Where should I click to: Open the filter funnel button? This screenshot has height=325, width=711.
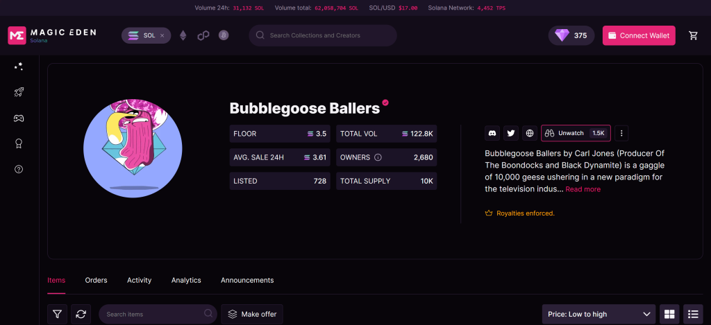tap(57, 314)
